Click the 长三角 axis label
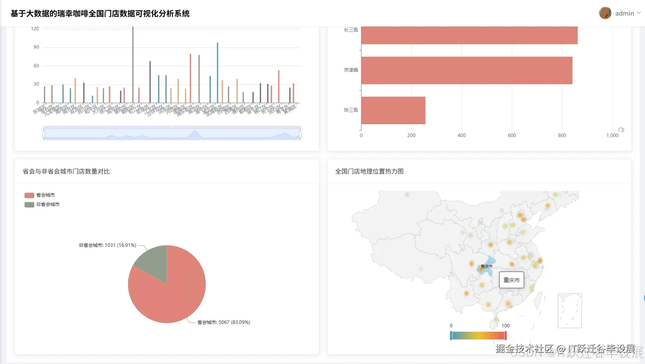The width and height of the screenshot is (645, 364). [x=351, y=30]
